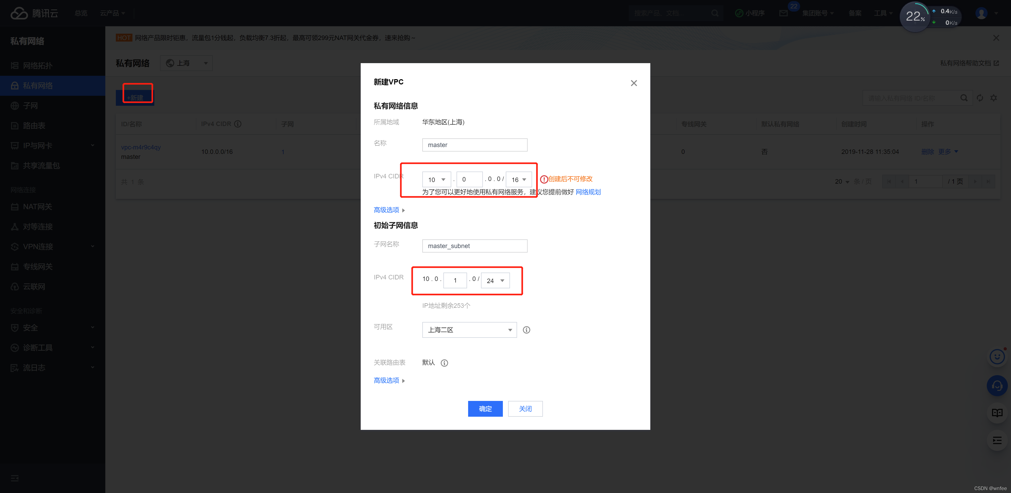
Task: Open the documentation book icon on right edge
Action: 997,412
